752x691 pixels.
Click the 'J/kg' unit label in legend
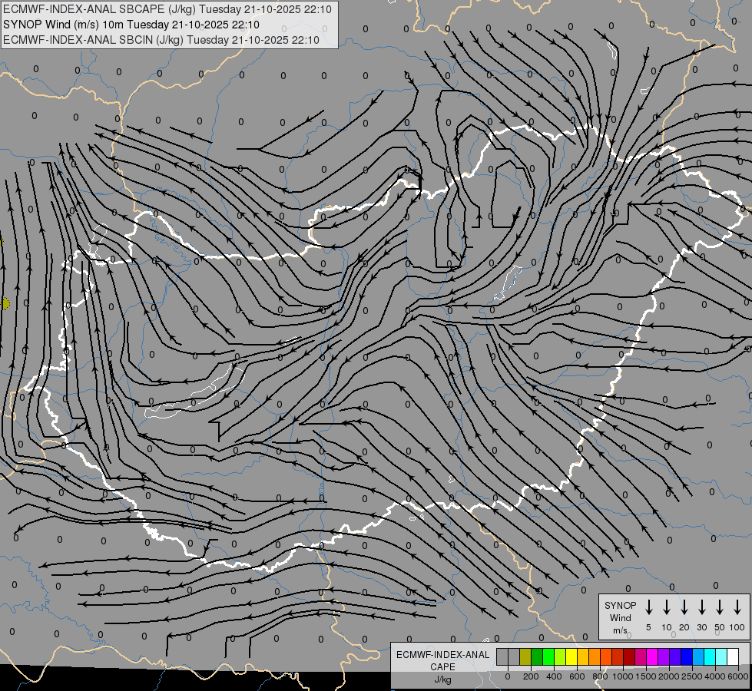coord(442,679)
